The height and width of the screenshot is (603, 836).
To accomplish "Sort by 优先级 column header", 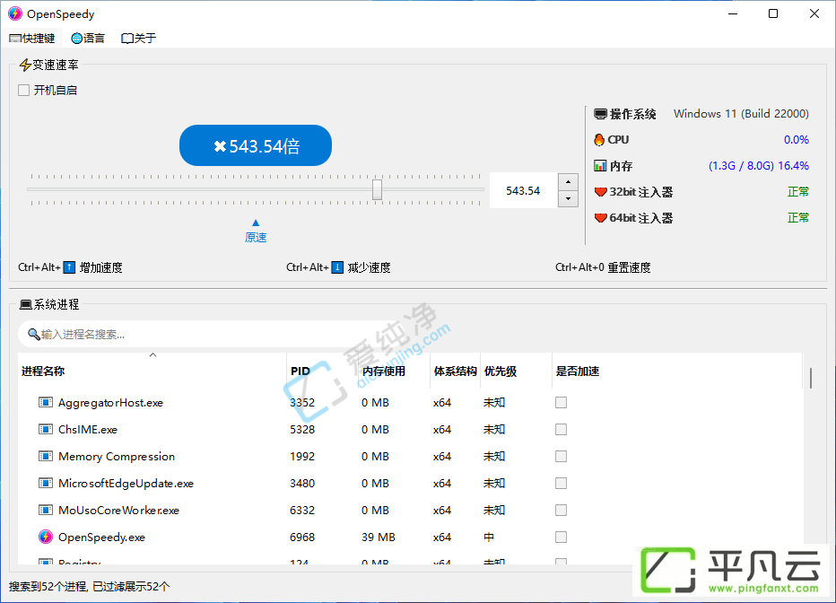I will (516, 371).
